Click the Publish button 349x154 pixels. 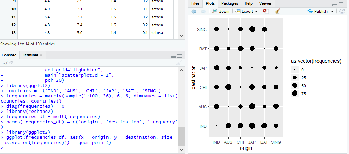click(317, 11)
